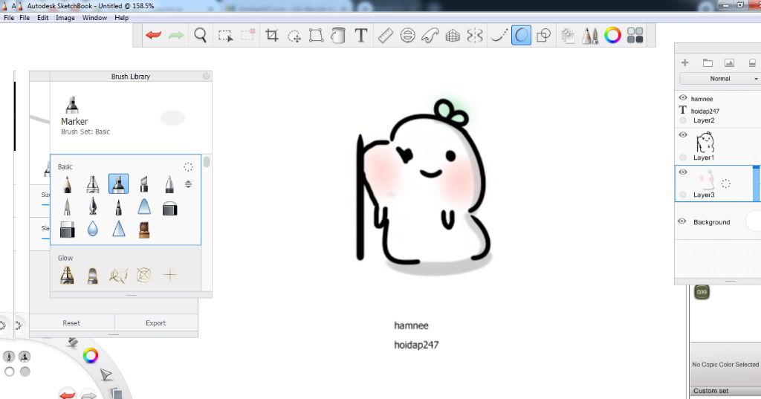Hide Layer3
Screen dimensions: 761x399
point(683,172)
